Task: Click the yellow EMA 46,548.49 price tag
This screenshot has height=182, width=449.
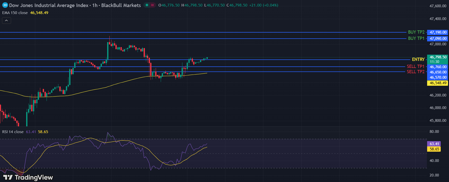Action: [x=438, y=83]
